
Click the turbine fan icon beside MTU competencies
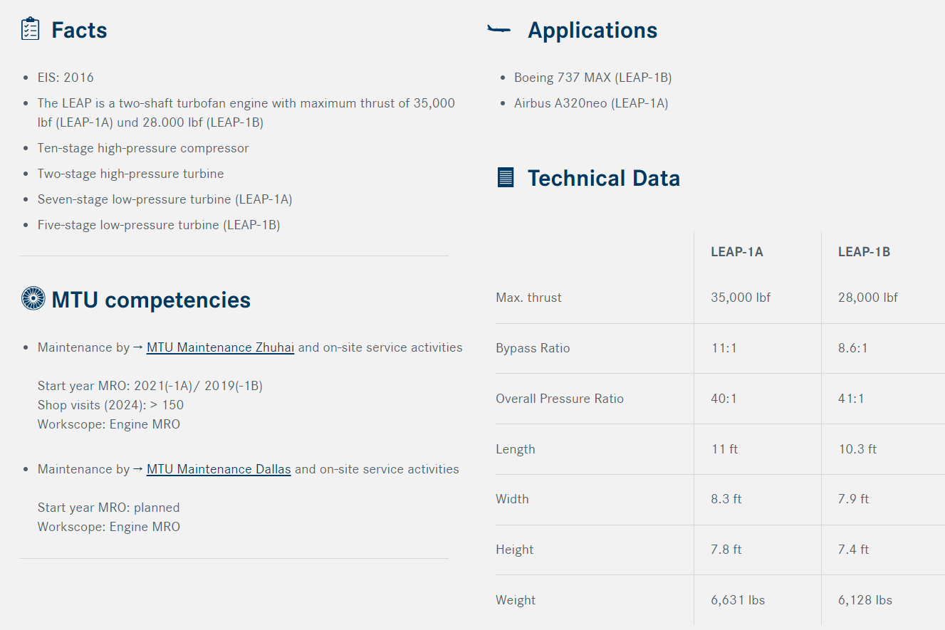[x=33, y=298]
